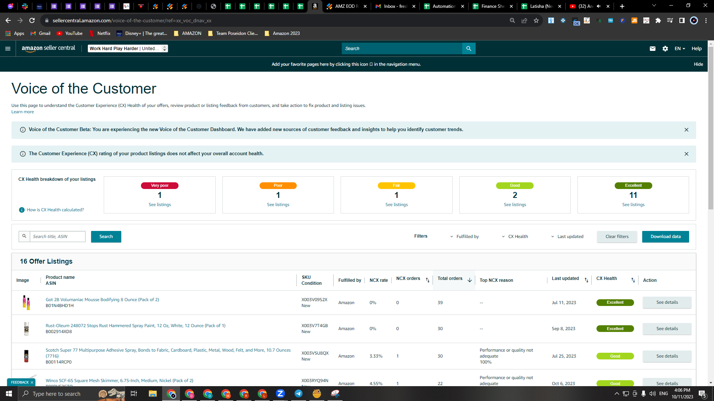Click the Scotch Super 77 product thumbnail
Screen dimensions: 714x401
26,356
